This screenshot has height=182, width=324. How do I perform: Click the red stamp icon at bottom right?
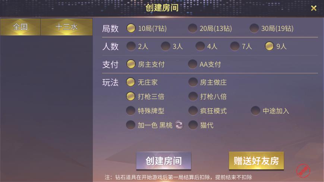303,171
